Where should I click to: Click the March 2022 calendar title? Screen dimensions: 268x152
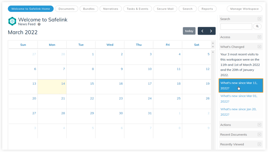(x=23, y=32)
